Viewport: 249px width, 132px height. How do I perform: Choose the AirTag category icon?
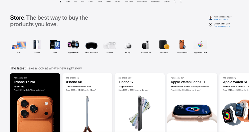point(128,46)
